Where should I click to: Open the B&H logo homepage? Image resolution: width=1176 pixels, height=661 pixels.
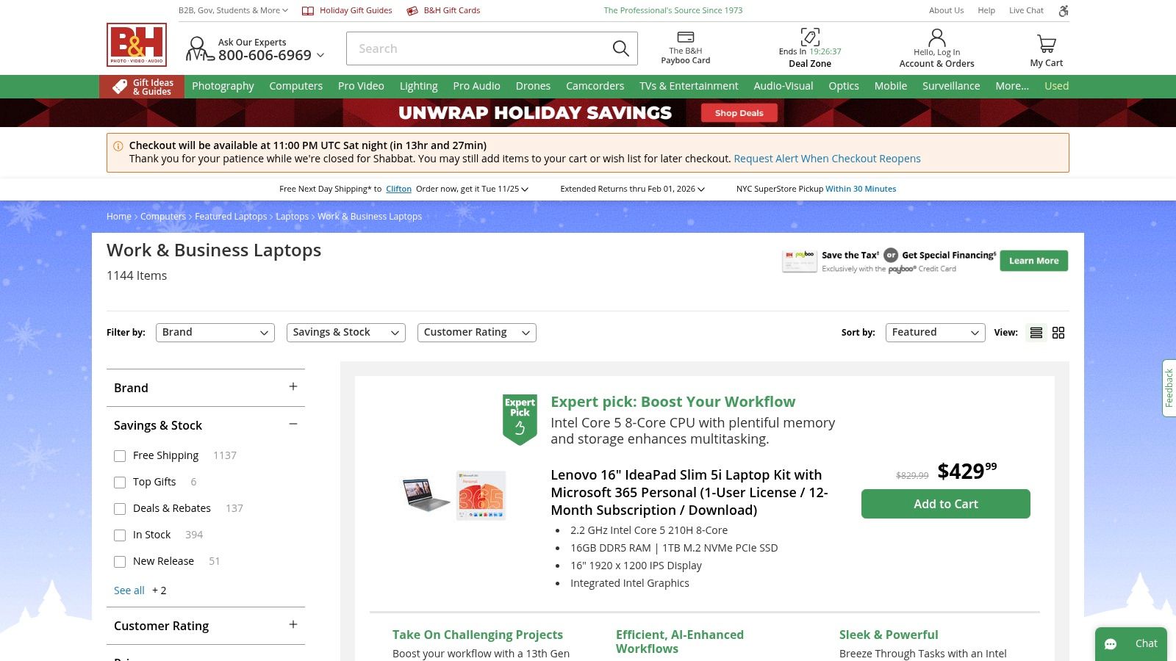137,45
